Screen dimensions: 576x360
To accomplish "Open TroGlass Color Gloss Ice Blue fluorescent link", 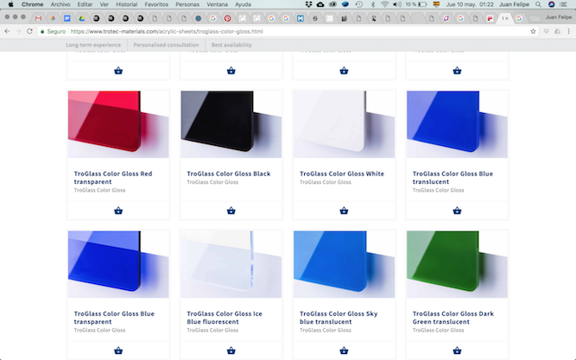I will pyautogui.click(x=224, y=318).
